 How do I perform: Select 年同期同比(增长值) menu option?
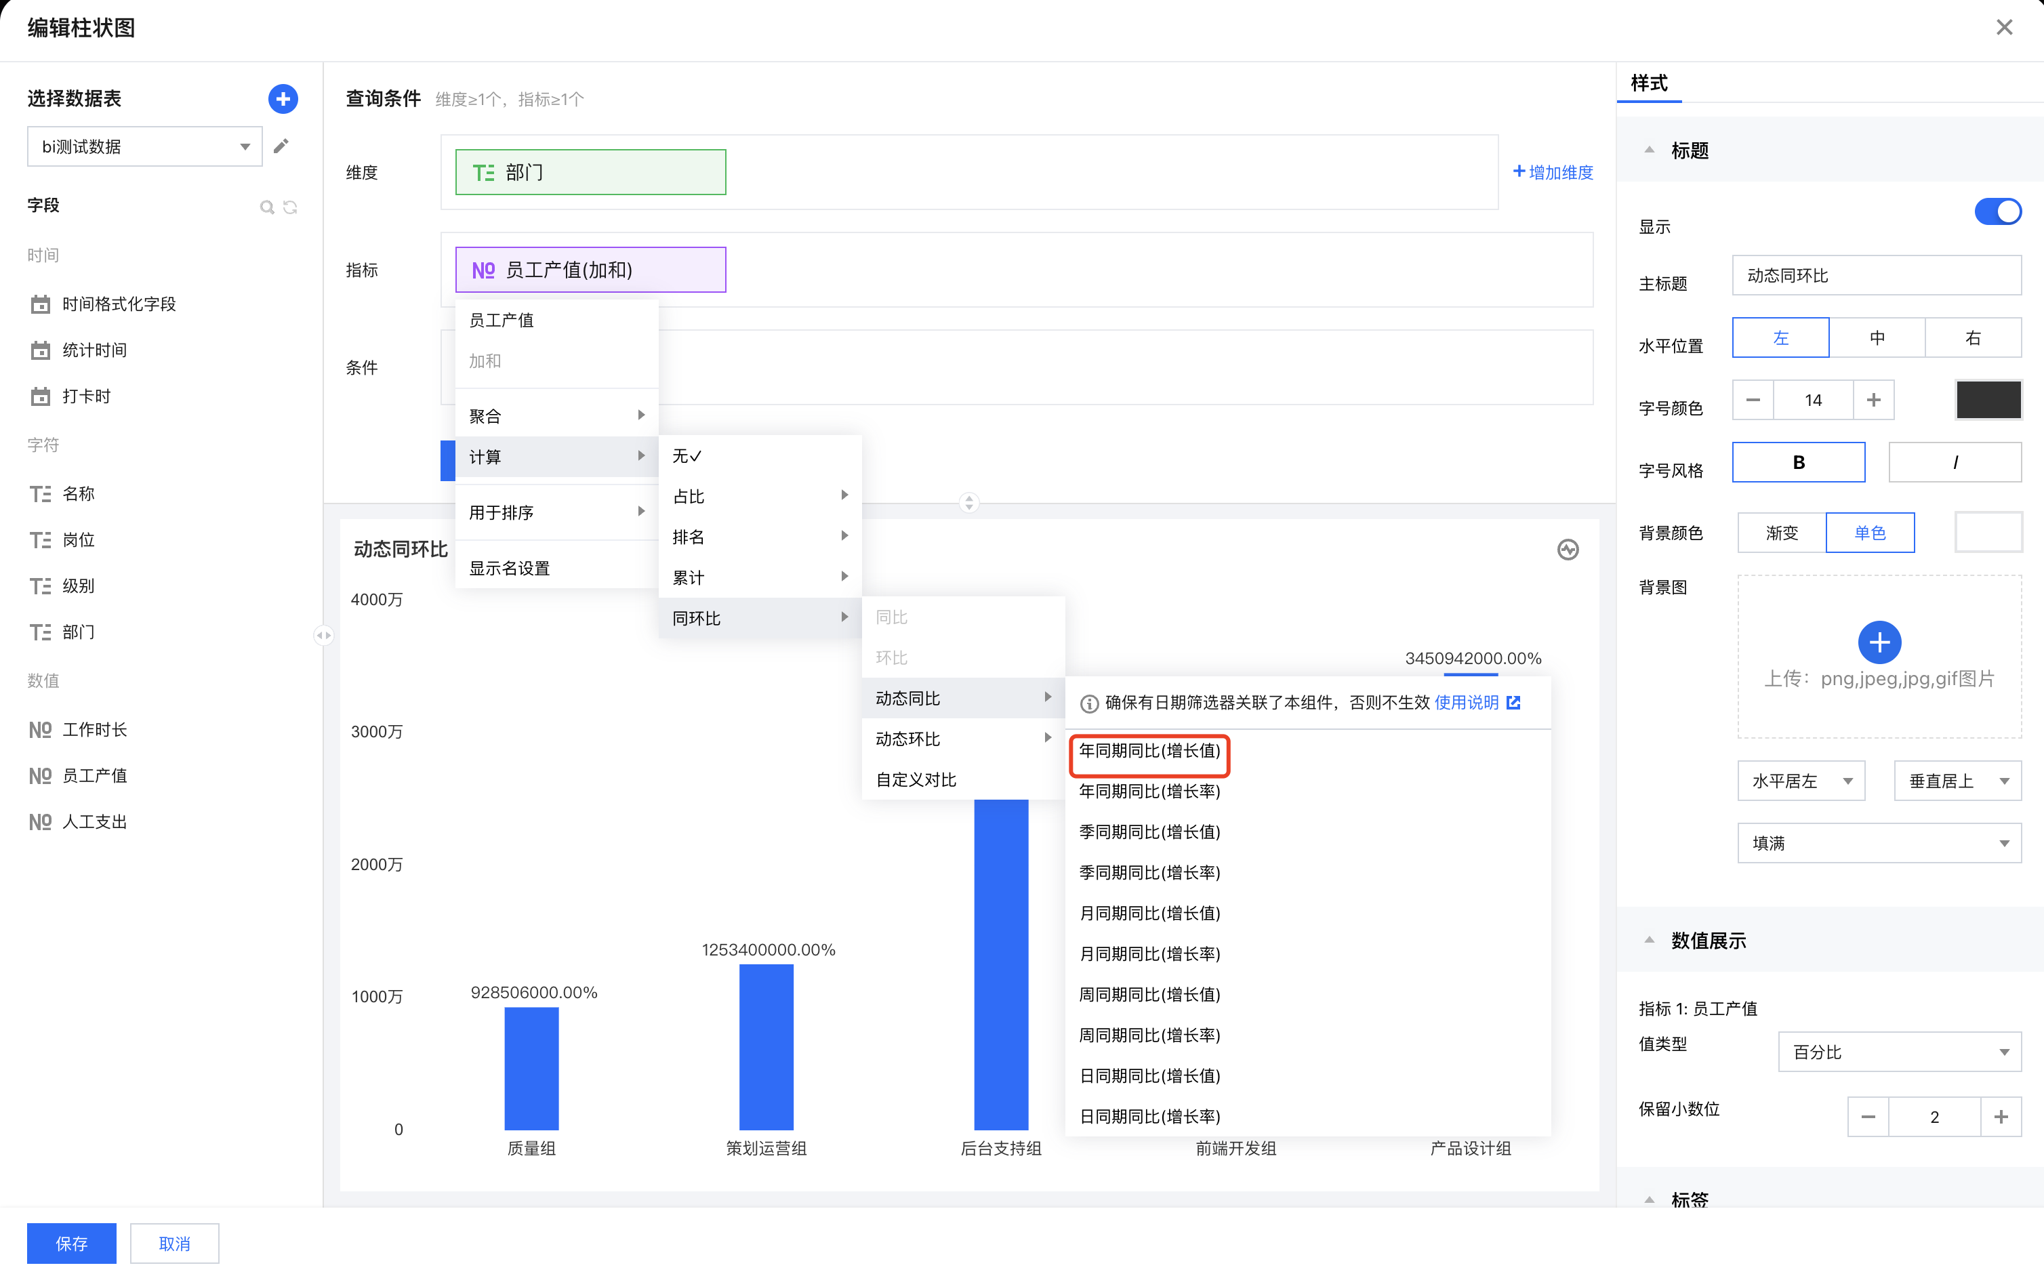(1149, 751)
